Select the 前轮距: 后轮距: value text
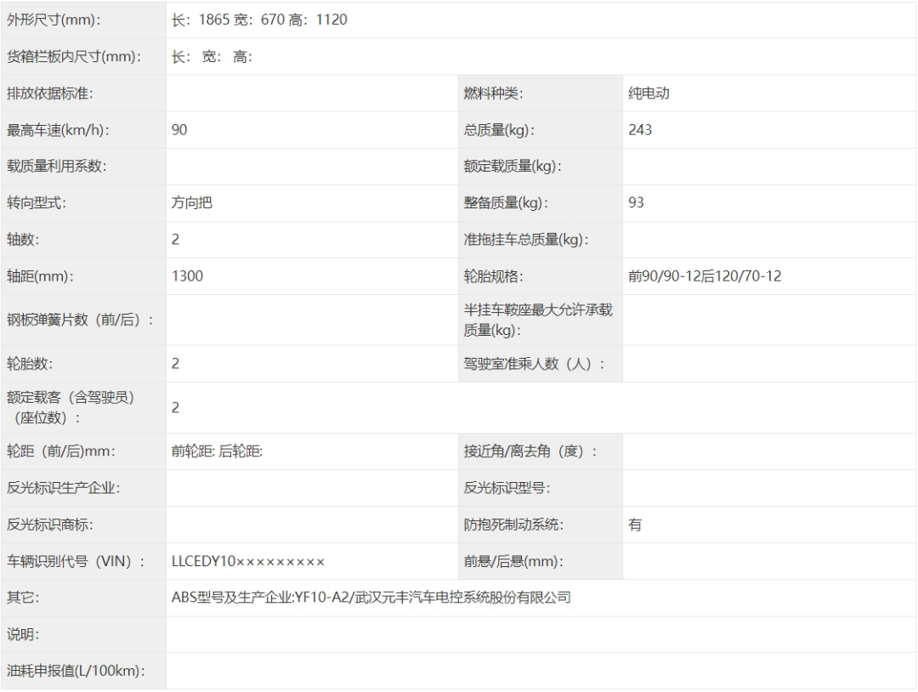The width and height of the screenshot is (918, 692). 217,451
